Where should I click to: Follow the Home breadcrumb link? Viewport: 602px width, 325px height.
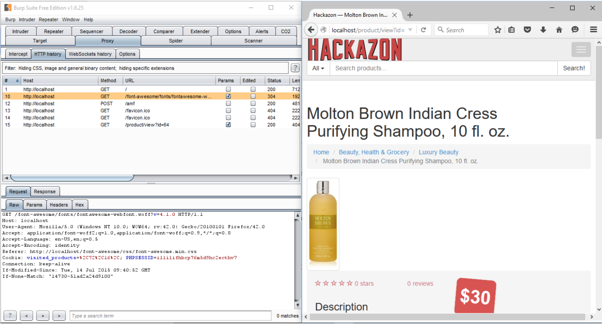coord(321,152)
